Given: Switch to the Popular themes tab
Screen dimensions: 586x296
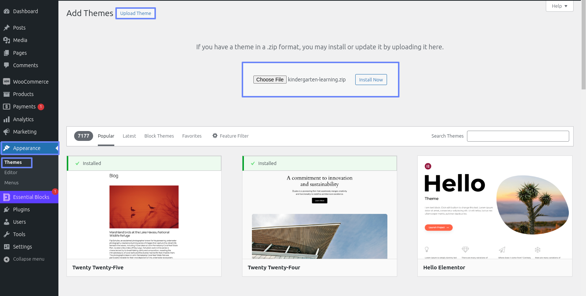Looking at the screenshot, I should (x=106, y=136).
